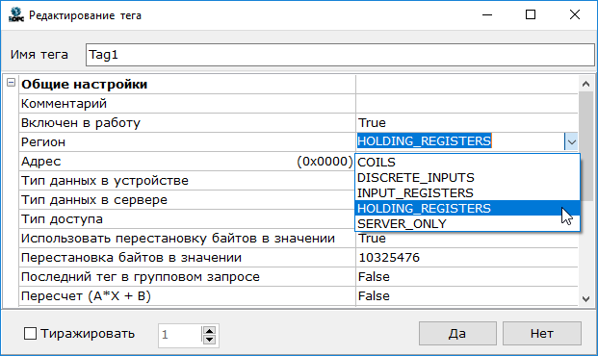Select Тип данных в устройстве row
Viewport: 598px width, 356px height.
[x=187, y=181]
